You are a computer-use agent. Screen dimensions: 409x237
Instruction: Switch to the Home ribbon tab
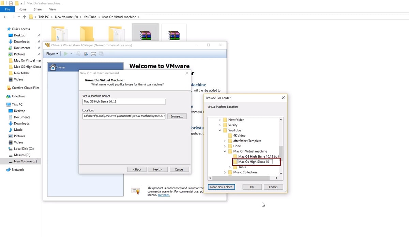tap(22, 9)
